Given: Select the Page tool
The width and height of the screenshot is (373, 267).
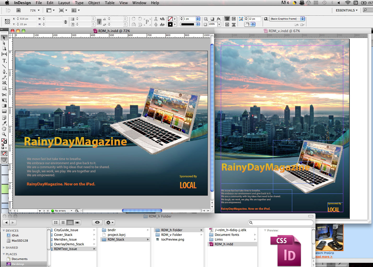Looking at the screenshot, I should tap(4, 49).
